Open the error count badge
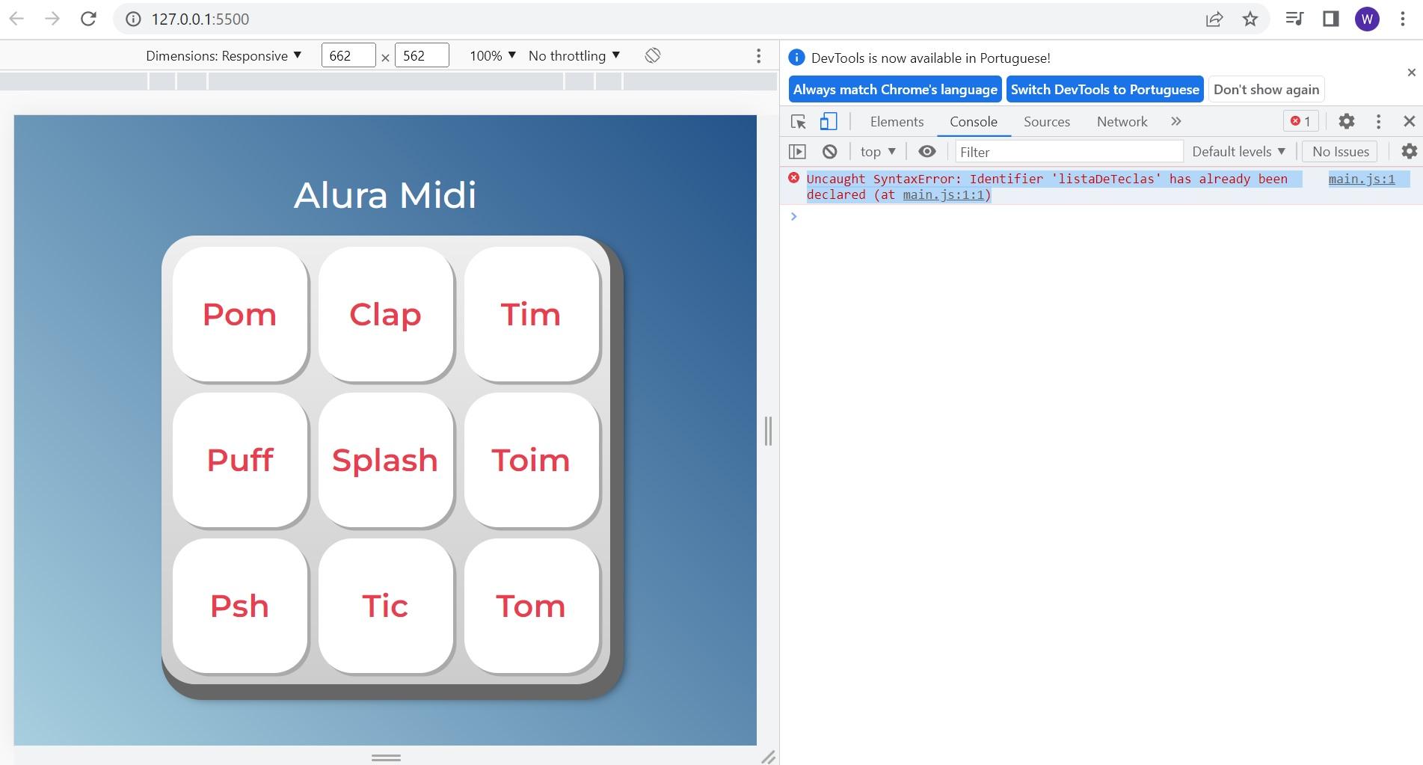 pos(1300,121)
